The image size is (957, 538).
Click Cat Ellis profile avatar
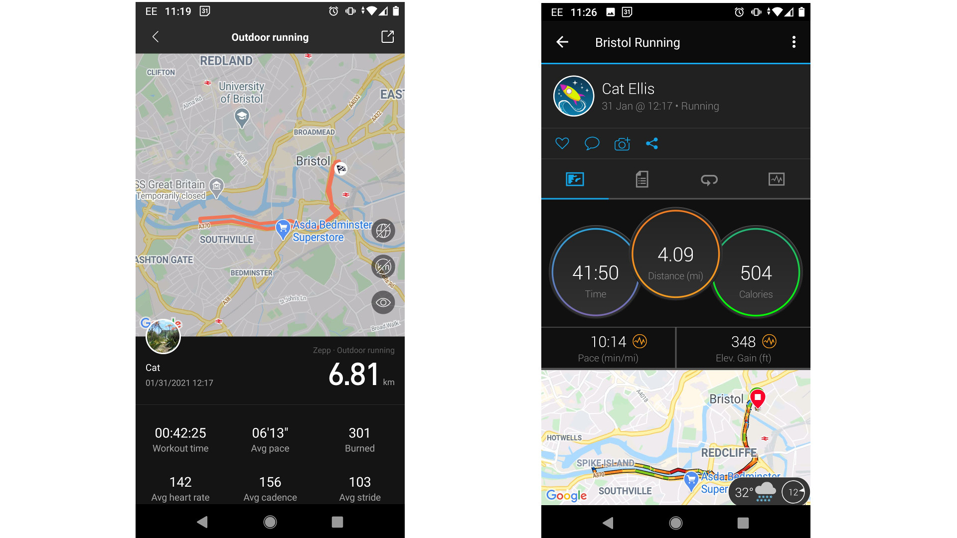pyautogui.click(x=574, y=96)
